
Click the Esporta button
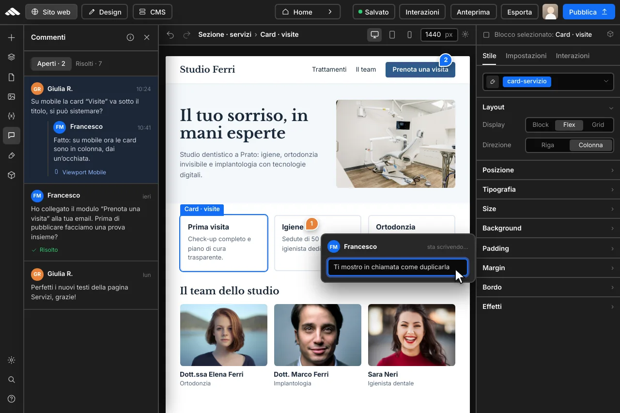coord(520,12)
